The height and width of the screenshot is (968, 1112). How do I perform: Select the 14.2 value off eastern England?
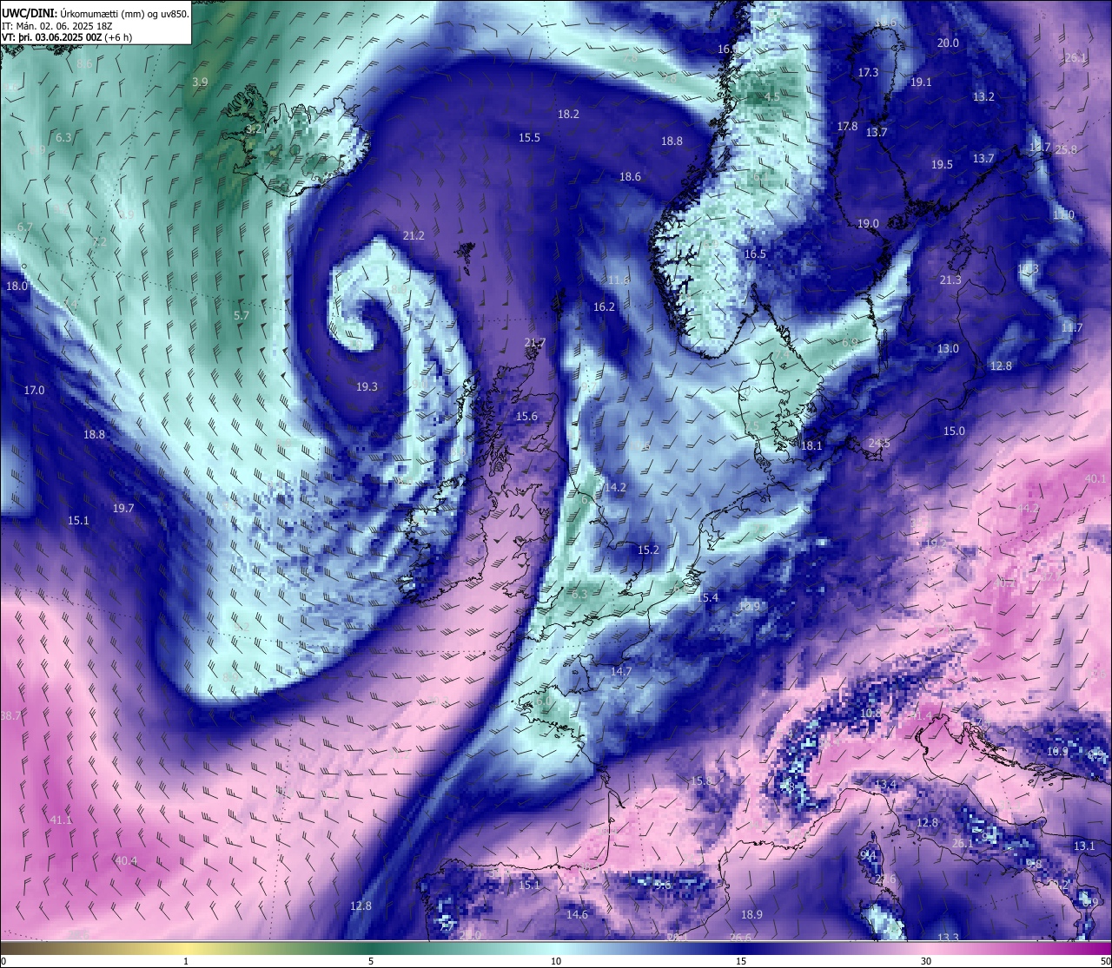pyautogui.click(x=615, y=487)
